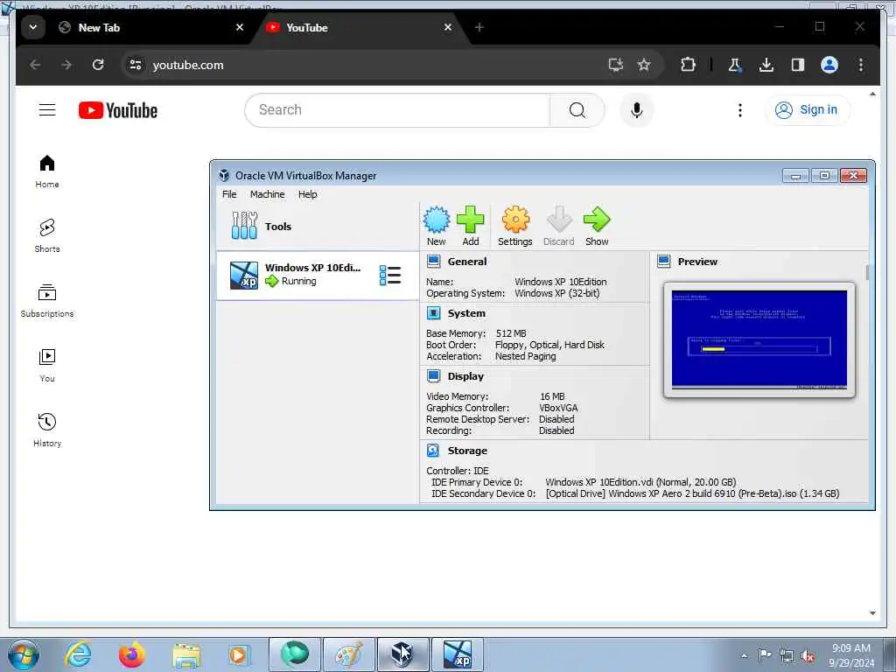Click the Windows Start button

point(24,654)
